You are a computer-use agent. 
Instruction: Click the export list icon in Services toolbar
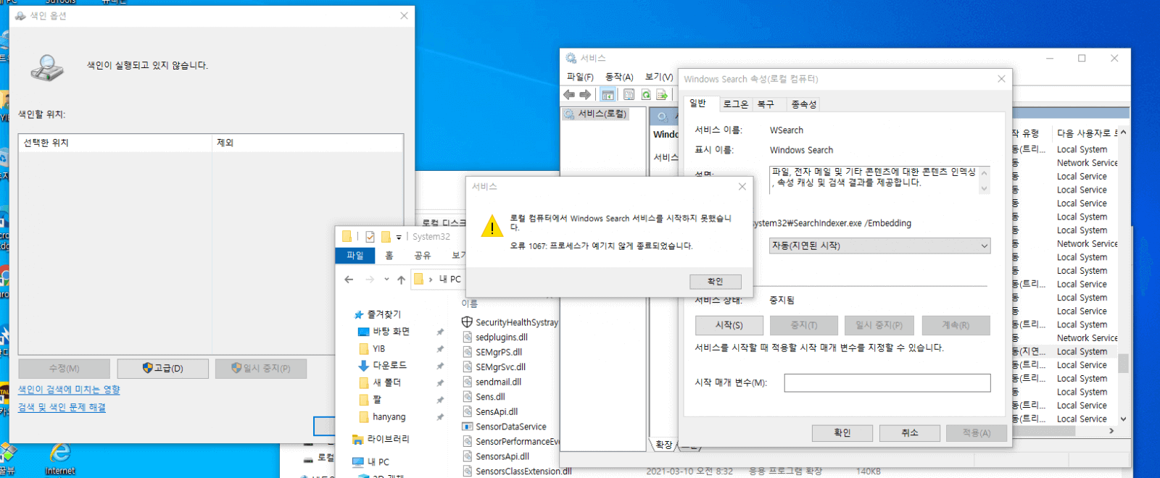coord(662,95)
